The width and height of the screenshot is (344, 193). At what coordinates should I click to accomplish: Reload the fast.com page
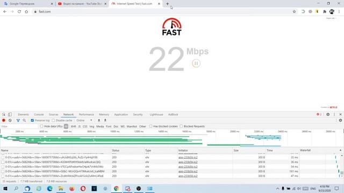click(x=19, y=12)
